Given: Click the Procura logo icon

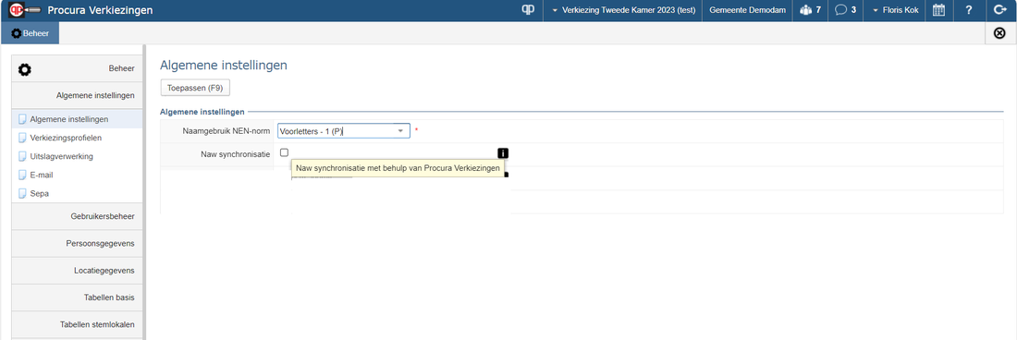Looking at the screenshot, I should coord(24,10).
